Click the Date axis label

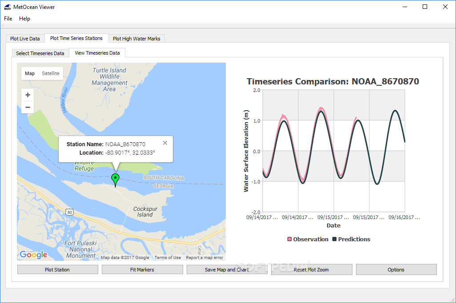point(333,225)
